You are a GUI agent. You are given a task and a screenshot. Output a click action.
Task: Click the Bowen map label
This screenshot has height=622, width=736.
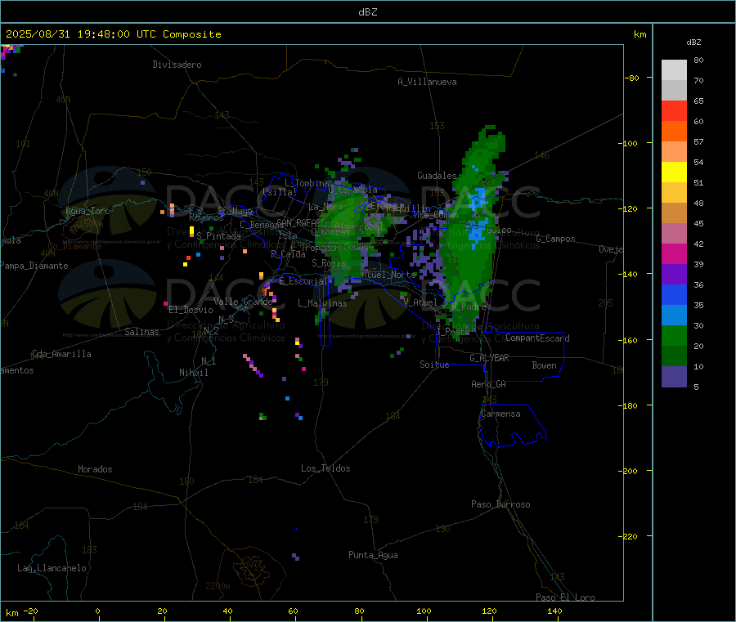tap(545, 365)
